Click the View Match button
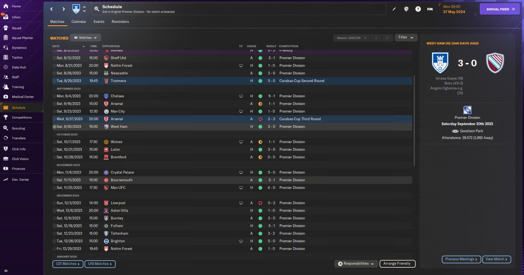Image resolution: width=524 pixels, height=275 pixels. tap(497, 259)
